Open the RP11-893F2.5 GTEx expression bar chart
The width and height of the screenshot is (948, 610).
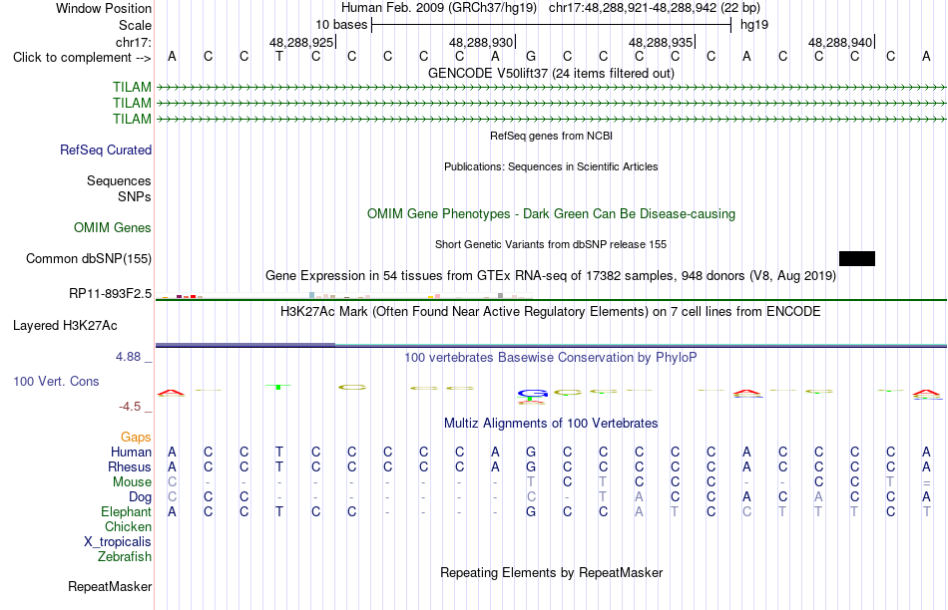pyautogui.click(x=343, y=295)
